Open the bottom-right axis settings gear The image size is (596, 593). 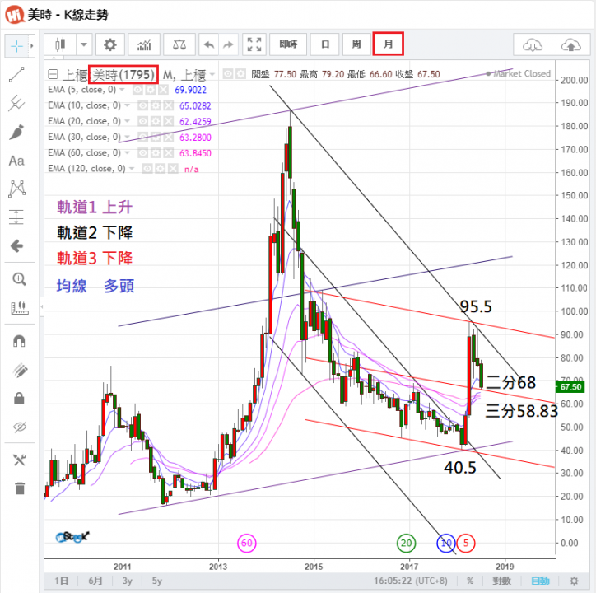point(574,581)
